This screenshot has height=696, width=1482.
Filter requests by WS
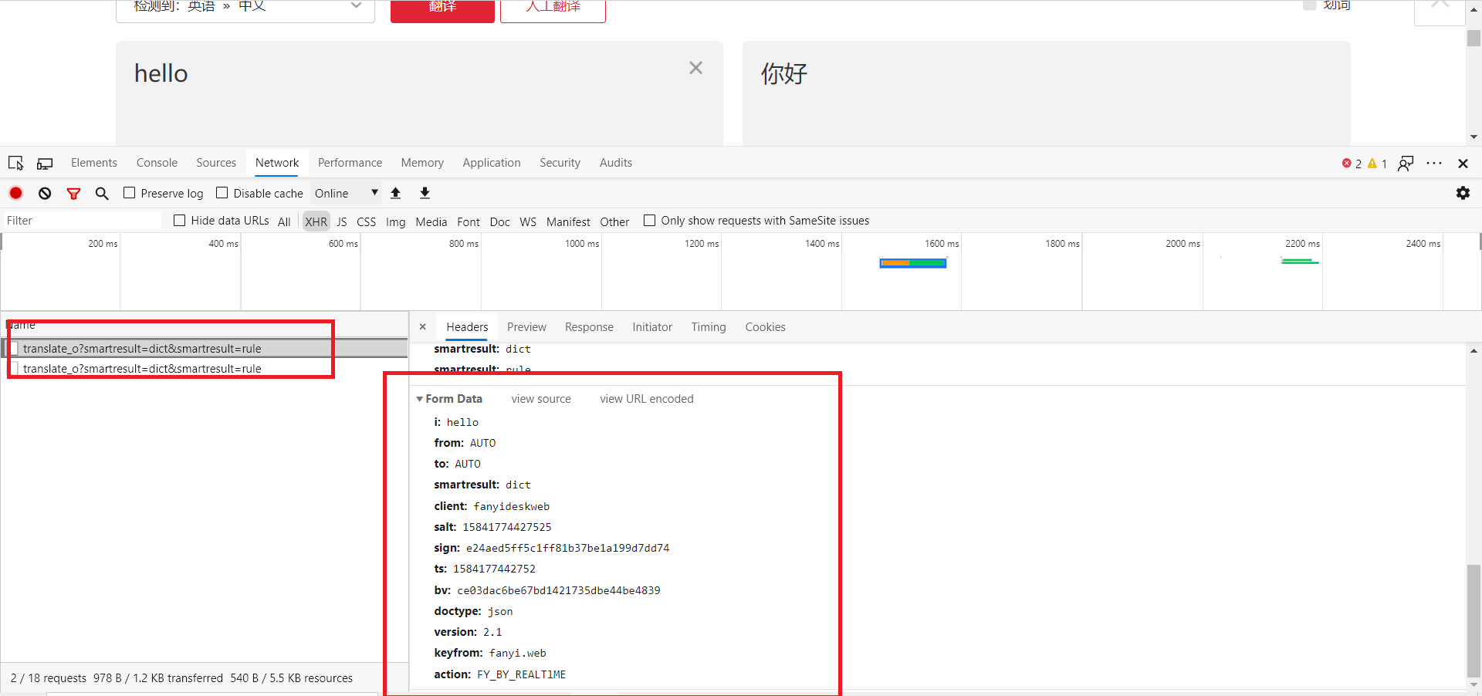(x=528, y=221)
